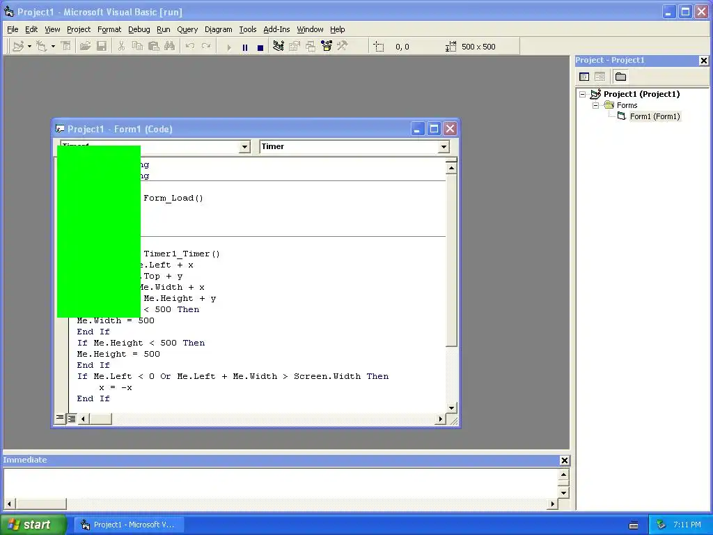Toggle Folders view in Project panel

[x=620, y=77]
